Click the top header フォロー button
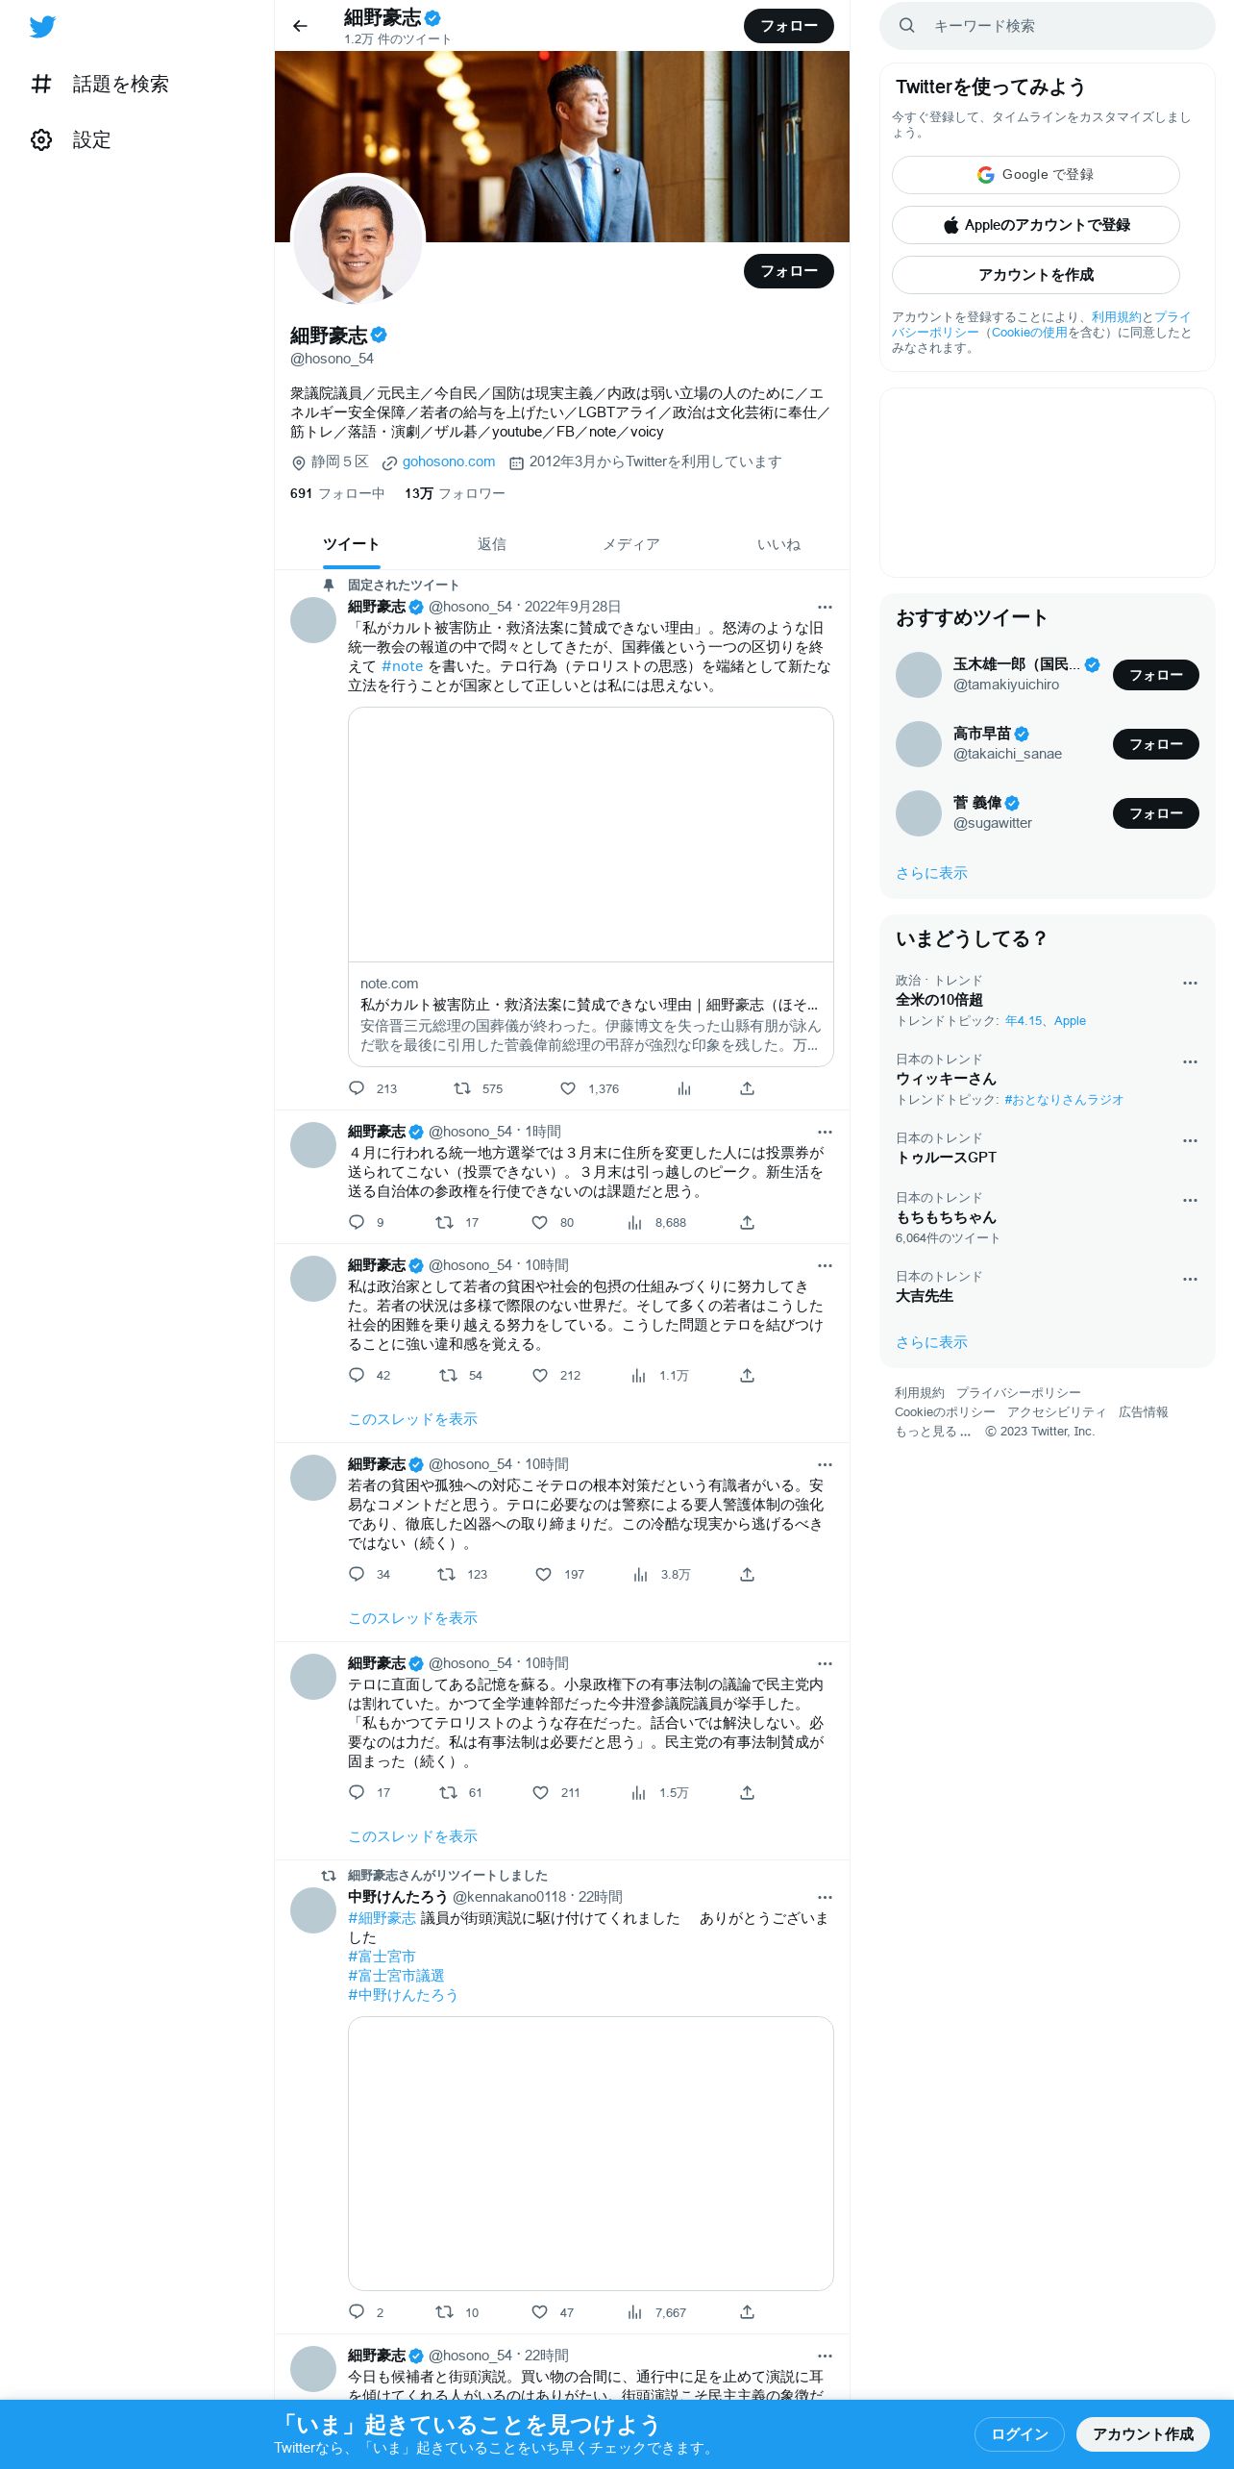Image resolution: width=1234 pixels, height=2469 pixels. (788, 26)
